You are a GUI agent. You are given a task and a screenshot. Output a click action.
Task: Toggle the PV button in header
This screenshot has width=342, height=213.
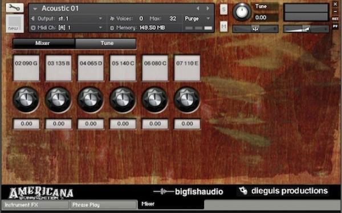tap(335, 26)
